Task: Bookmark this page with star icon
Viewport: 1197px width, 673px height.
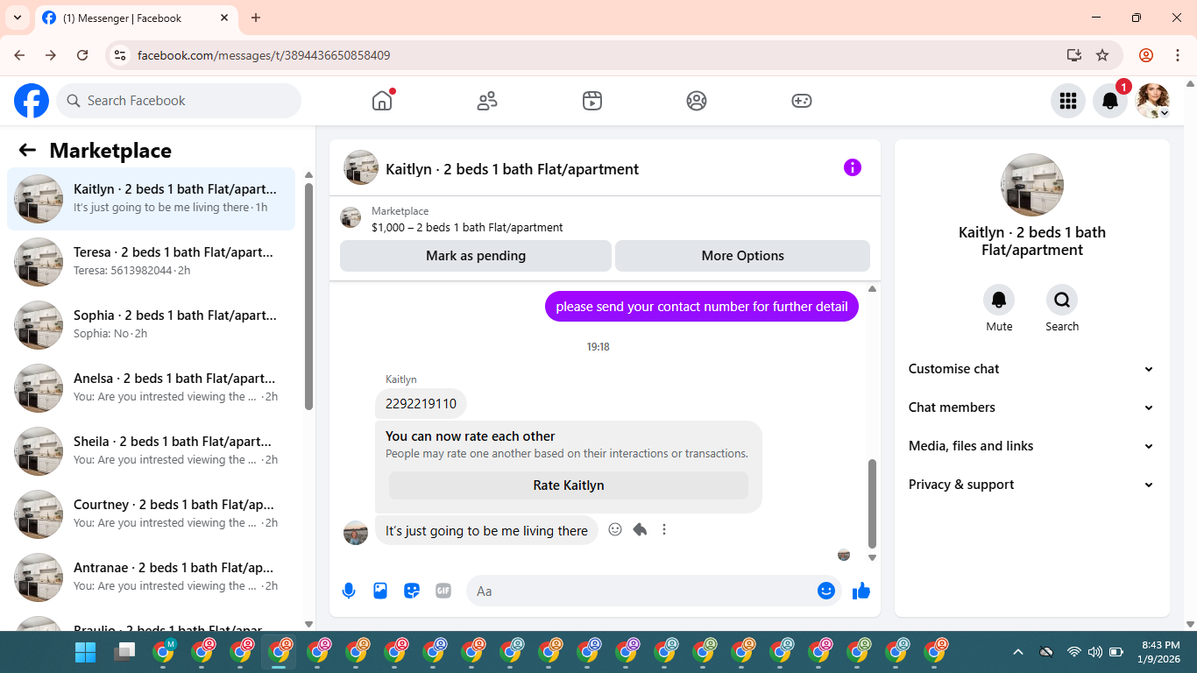Action: [x=1102, y=55]
